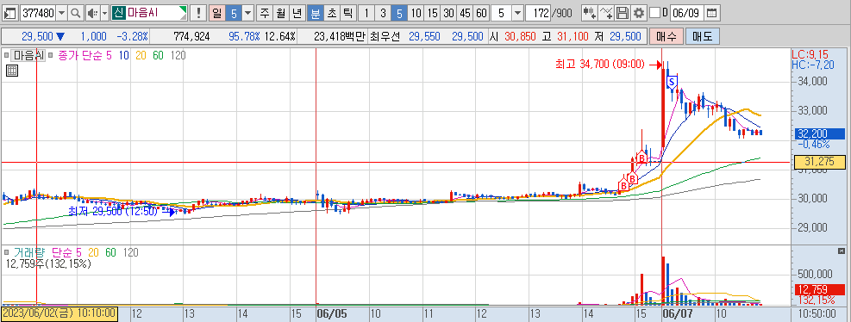Click the data grid icon below 마음AI label

tap(12, 70)
